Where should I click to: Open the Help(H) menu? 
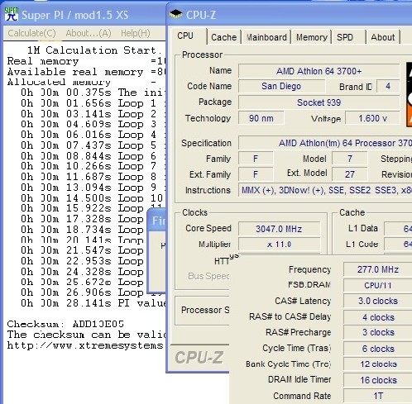point(136,33)
